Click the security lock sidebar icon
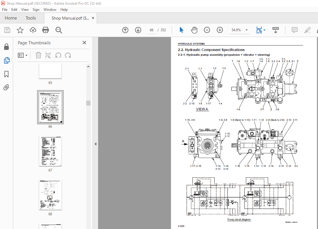The height and width of the screenshot is (229, 318). tap(6, 47)
